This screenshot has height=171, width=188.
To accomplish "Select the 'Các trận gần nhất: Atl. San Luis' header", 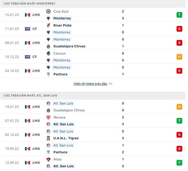I will [x=30, y=95].
